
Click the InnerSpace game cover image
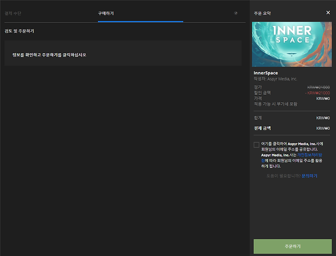(292, 44)
